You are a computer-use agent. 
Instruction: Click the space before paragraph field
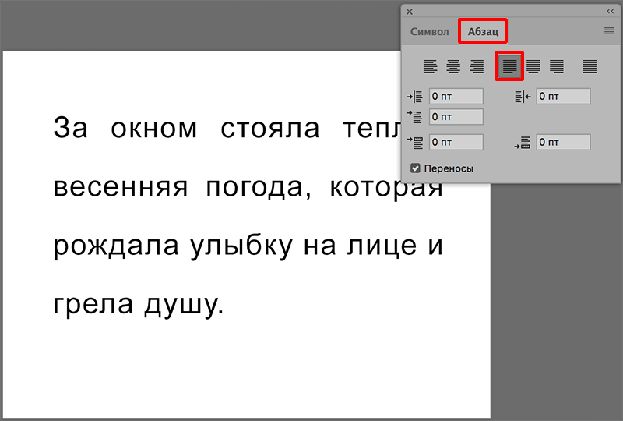point(456,142)
